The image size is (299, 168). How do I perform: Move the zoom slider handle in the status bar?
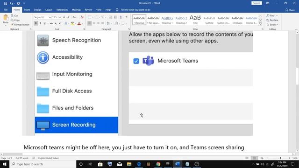280,158
